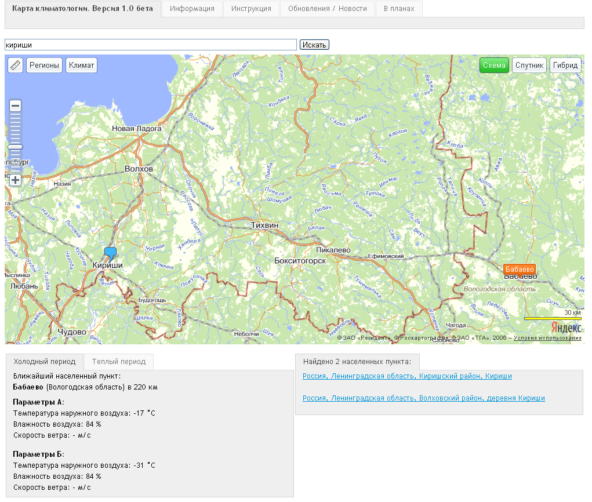Screen dimensions: 592x502
Task: Open the Обновления / Новости tab
Action: (x=327, y=9)
